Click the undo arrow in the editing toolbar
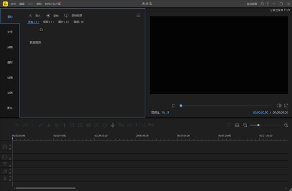The image size is (292, 191). pos(17,125)
